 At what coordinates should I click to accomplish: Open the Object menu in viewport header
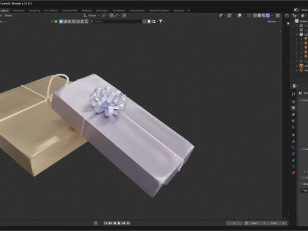[9, 15]
